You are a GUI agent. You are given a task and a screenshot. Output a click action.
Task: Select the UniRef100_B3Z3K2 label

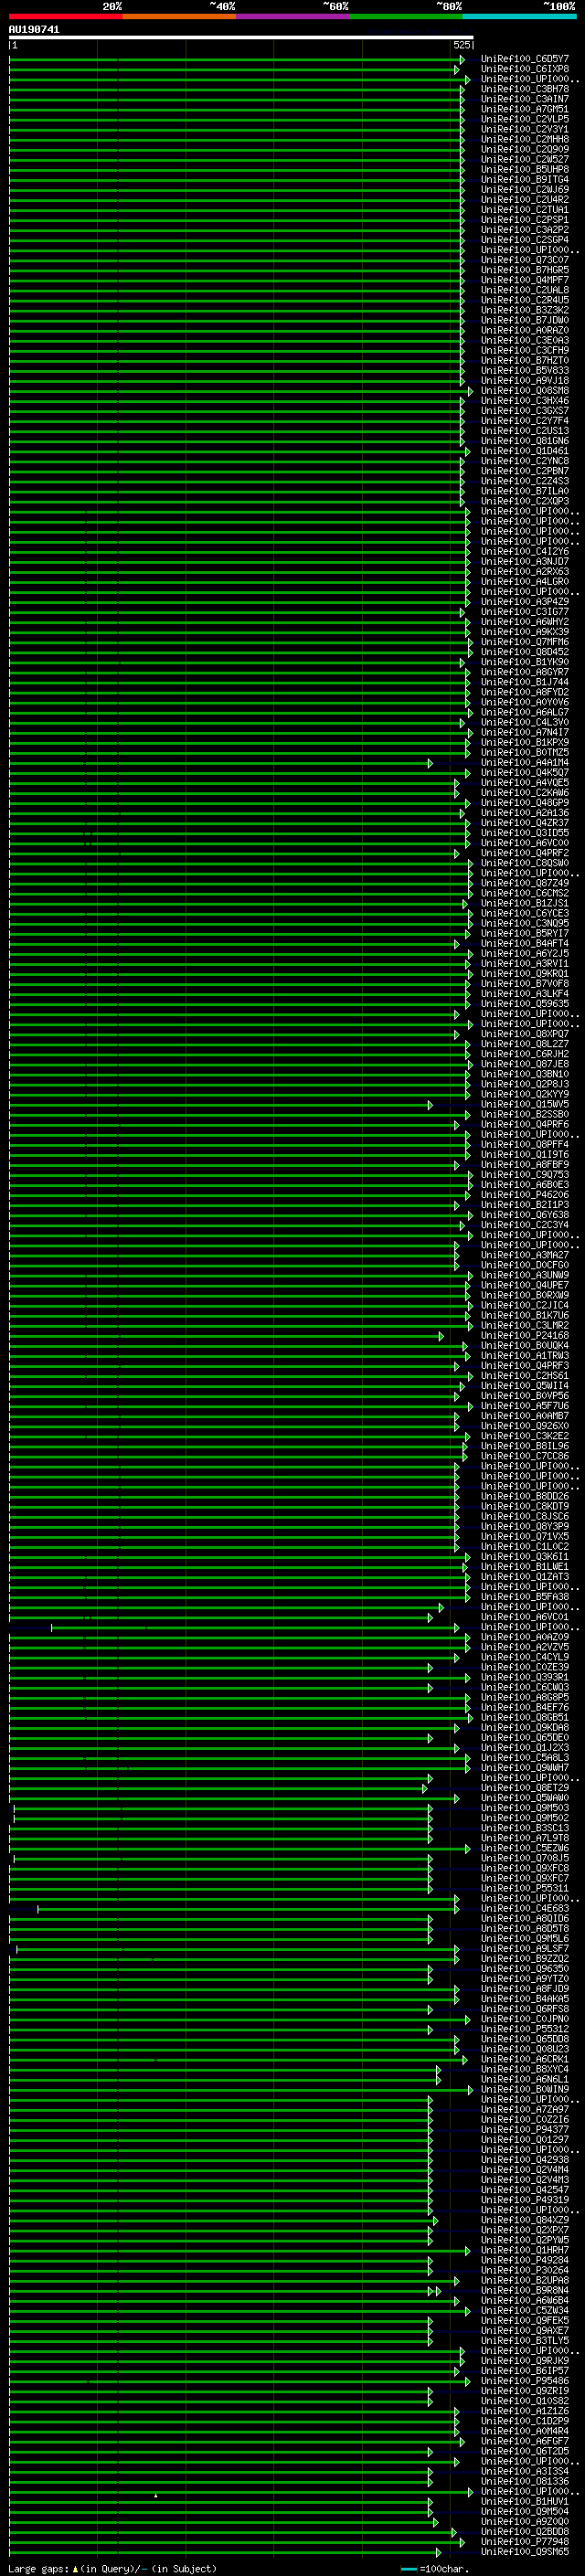coord(525,310)
